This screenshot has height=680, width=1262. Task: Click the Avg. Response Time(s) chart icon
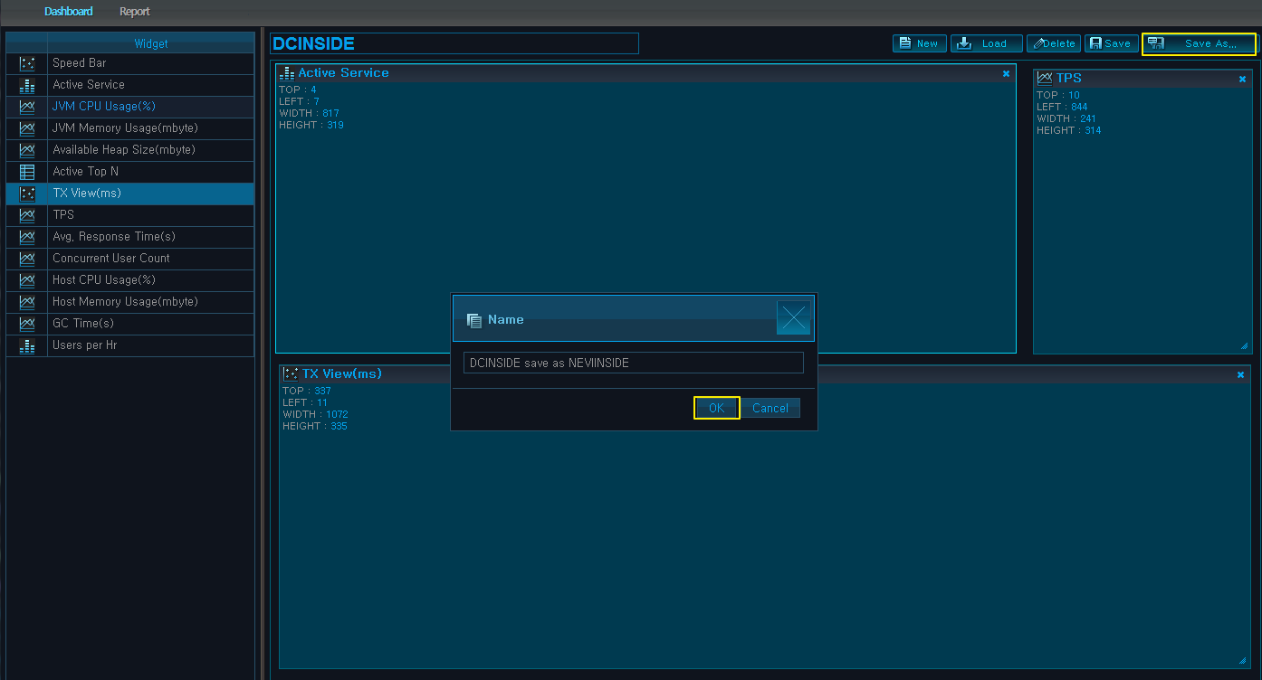pos(27,237)
